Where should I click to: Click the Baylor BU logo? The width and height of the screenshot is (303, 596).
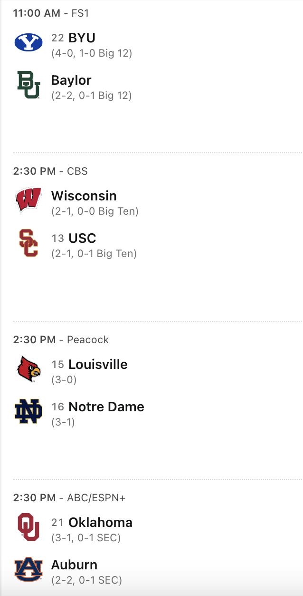click(x=28, y=85)
